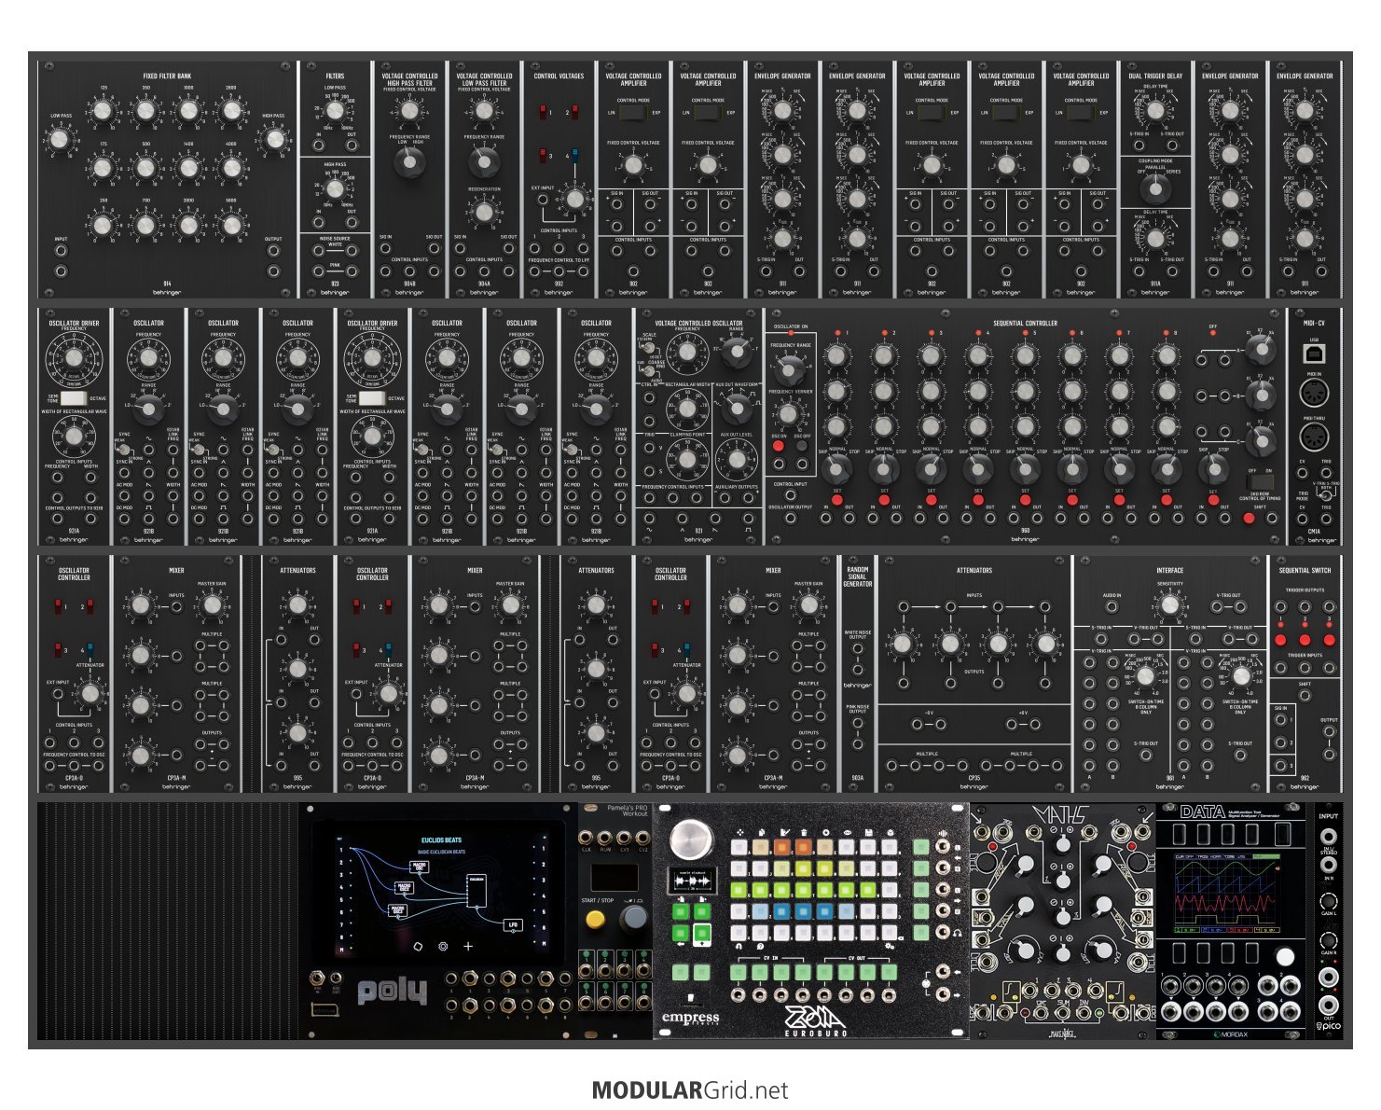
Task: Tap the square icon on the Poly touchscreen
Action: tap(418, 946)
